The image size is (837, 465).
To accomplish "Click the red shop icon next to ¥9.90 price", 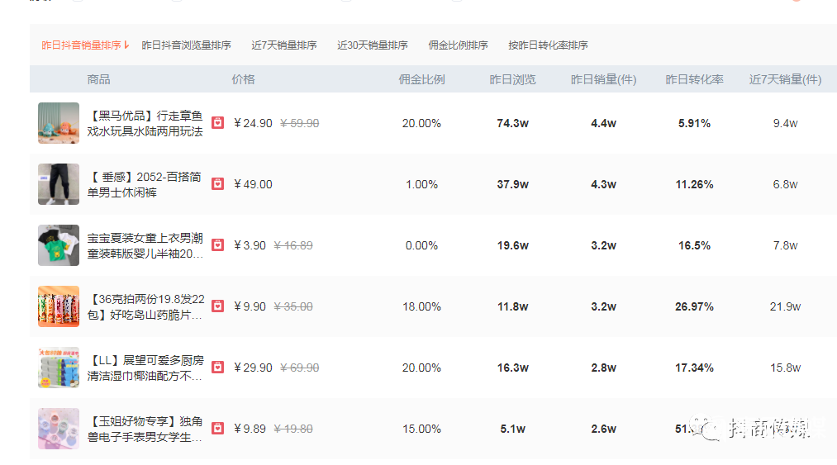I will pyautogui.click(x=217, y=306).
